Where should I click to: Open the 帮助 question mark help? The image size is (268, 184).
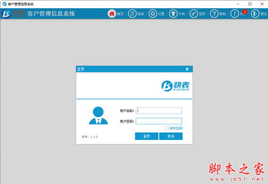click(214, 14)
